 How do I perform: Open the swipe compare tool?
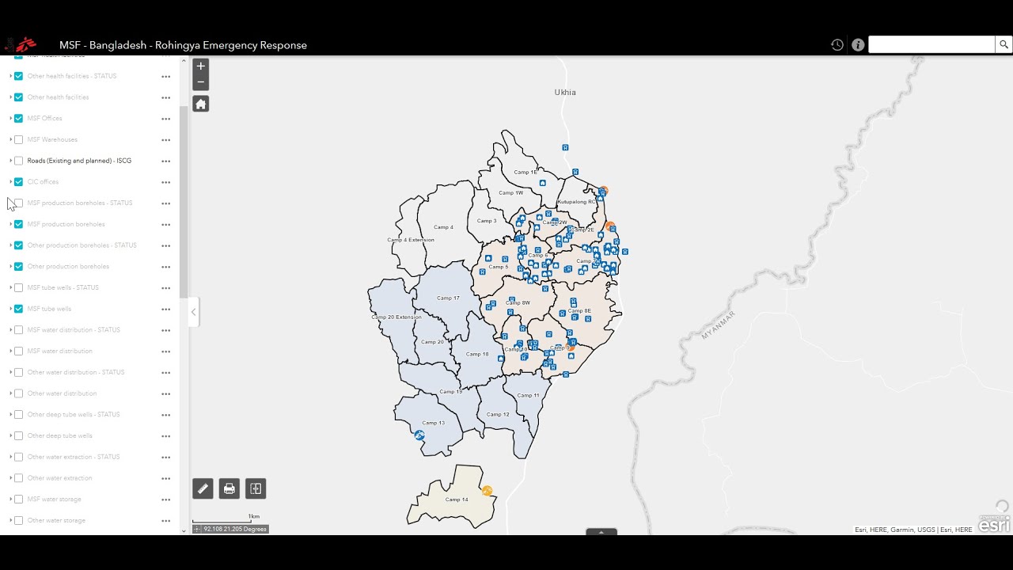pos(256,488)
